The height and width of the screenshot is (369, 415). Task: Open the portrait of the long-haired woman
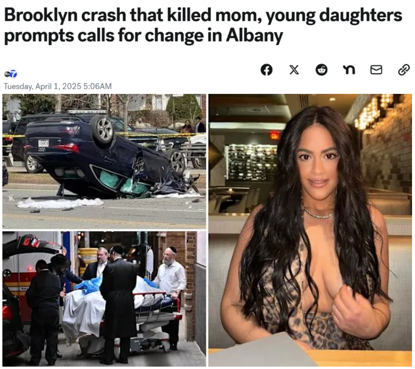coord(310,230)
